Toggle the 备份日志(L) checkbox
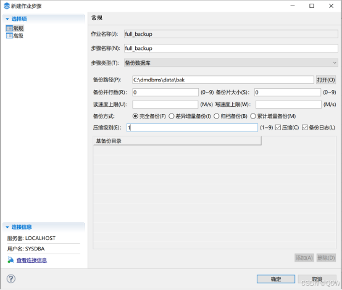Image resolution: width=342 pixels, height=290 pixels. tap(305, 128)
